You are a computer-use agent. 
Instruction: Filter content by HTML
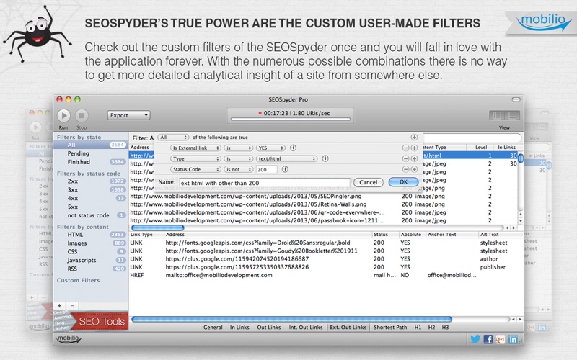91,235
